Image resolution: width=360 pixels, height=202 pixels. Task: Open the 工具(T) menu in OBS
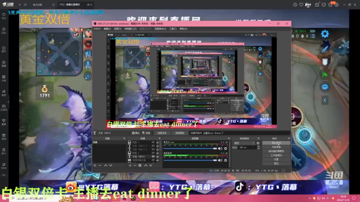click(173, 29)
